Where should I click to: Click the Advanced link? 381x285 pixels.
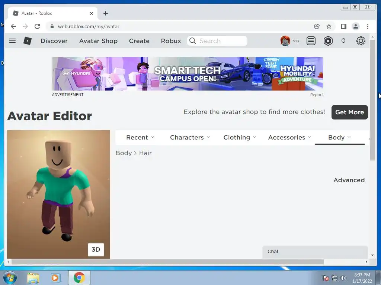(x=349, y=180)
